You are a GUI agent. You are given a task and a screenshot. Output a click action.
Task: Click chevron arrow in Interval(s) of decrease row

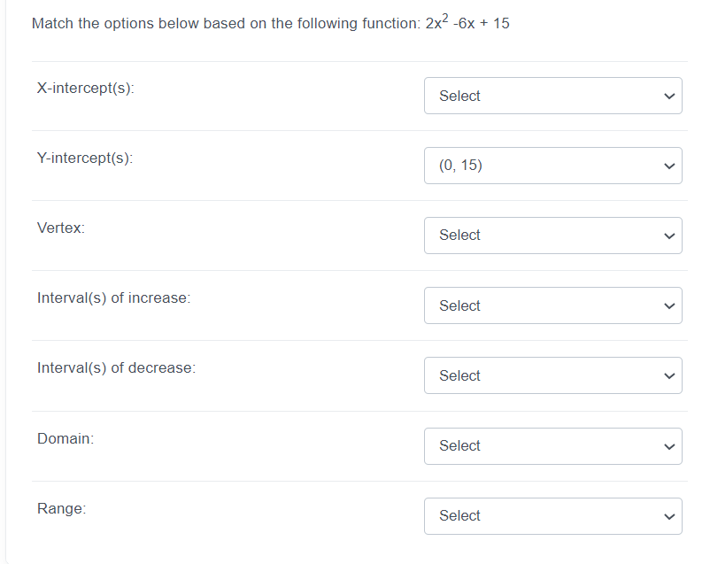669,375
